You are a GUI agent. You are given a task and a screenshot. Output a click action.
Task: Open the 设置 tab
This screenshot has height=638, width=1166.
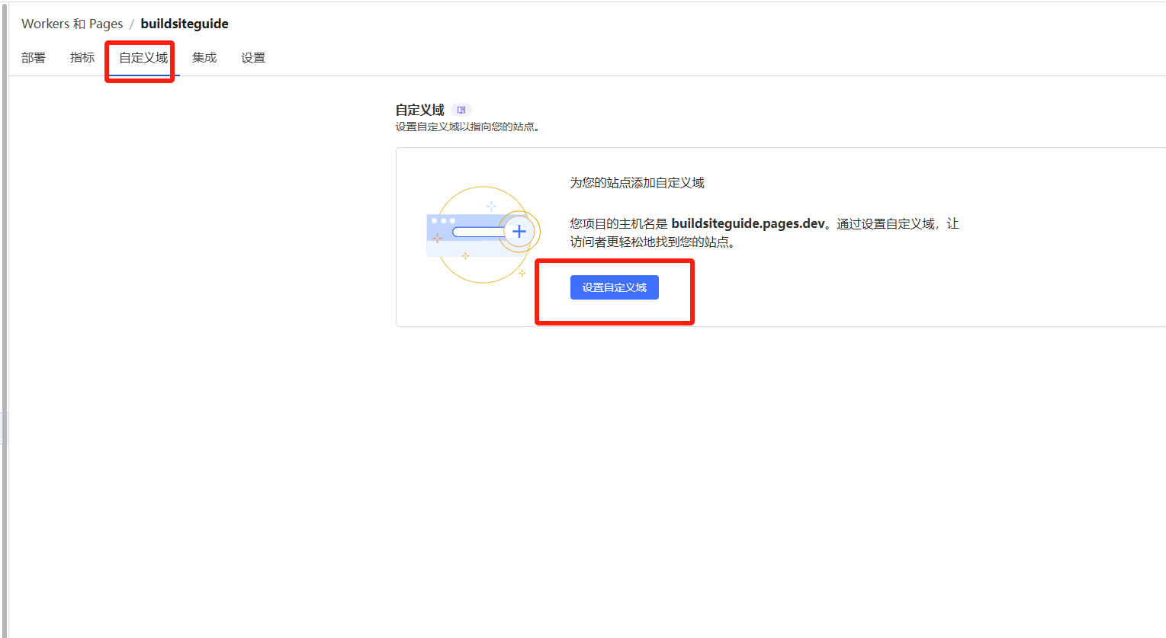pyautogui.click(x=253, y=58)
